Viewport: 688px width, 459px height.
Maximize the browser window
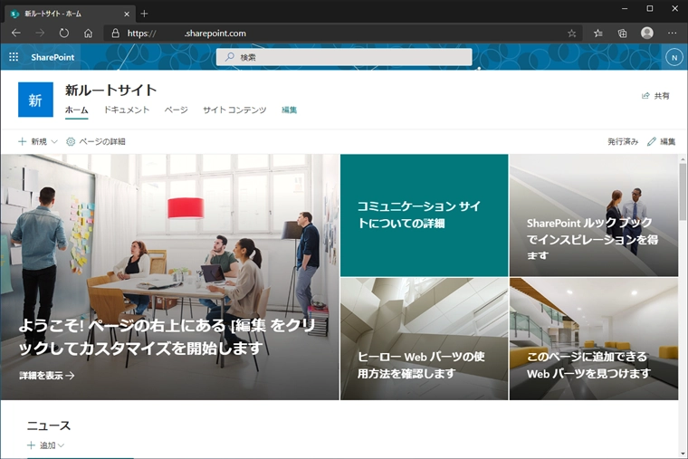(650, 8)
